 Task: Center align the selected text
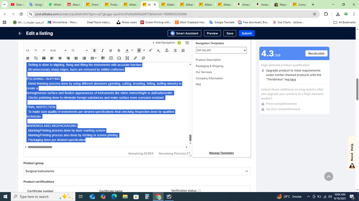point(60,58)
